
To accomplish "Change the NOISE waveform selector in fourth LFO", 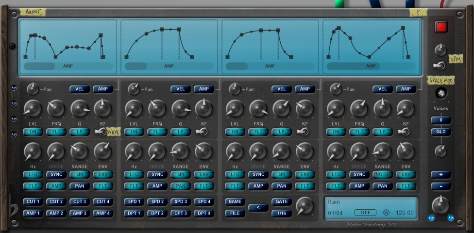I will (x=383, y=174).
